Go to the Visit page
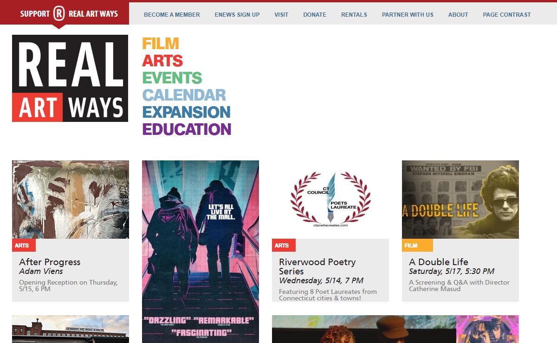The height and width of the screenshot is (343, 557). click(281, 15)
